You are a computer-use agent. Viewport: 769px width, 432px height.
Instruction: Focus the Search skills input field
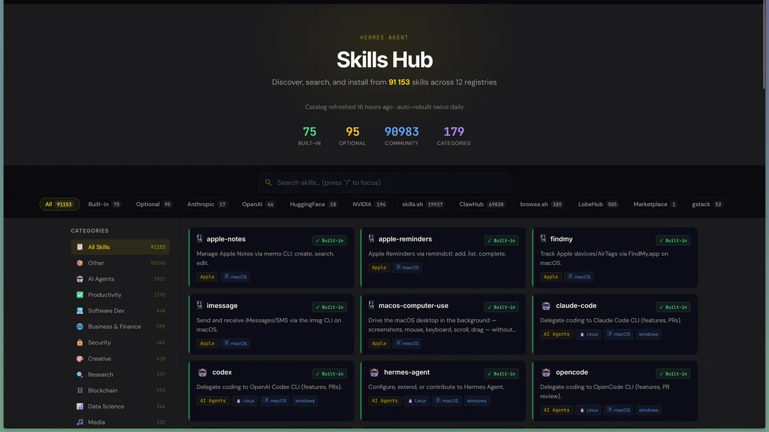click(x=384, y=182)
